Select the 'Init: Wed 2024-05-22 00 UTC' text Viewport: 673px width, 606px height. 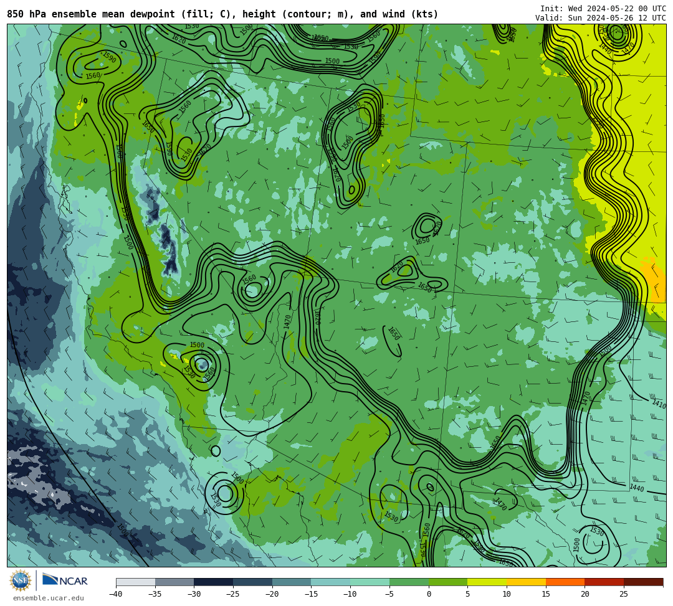(x=603, y=9)
